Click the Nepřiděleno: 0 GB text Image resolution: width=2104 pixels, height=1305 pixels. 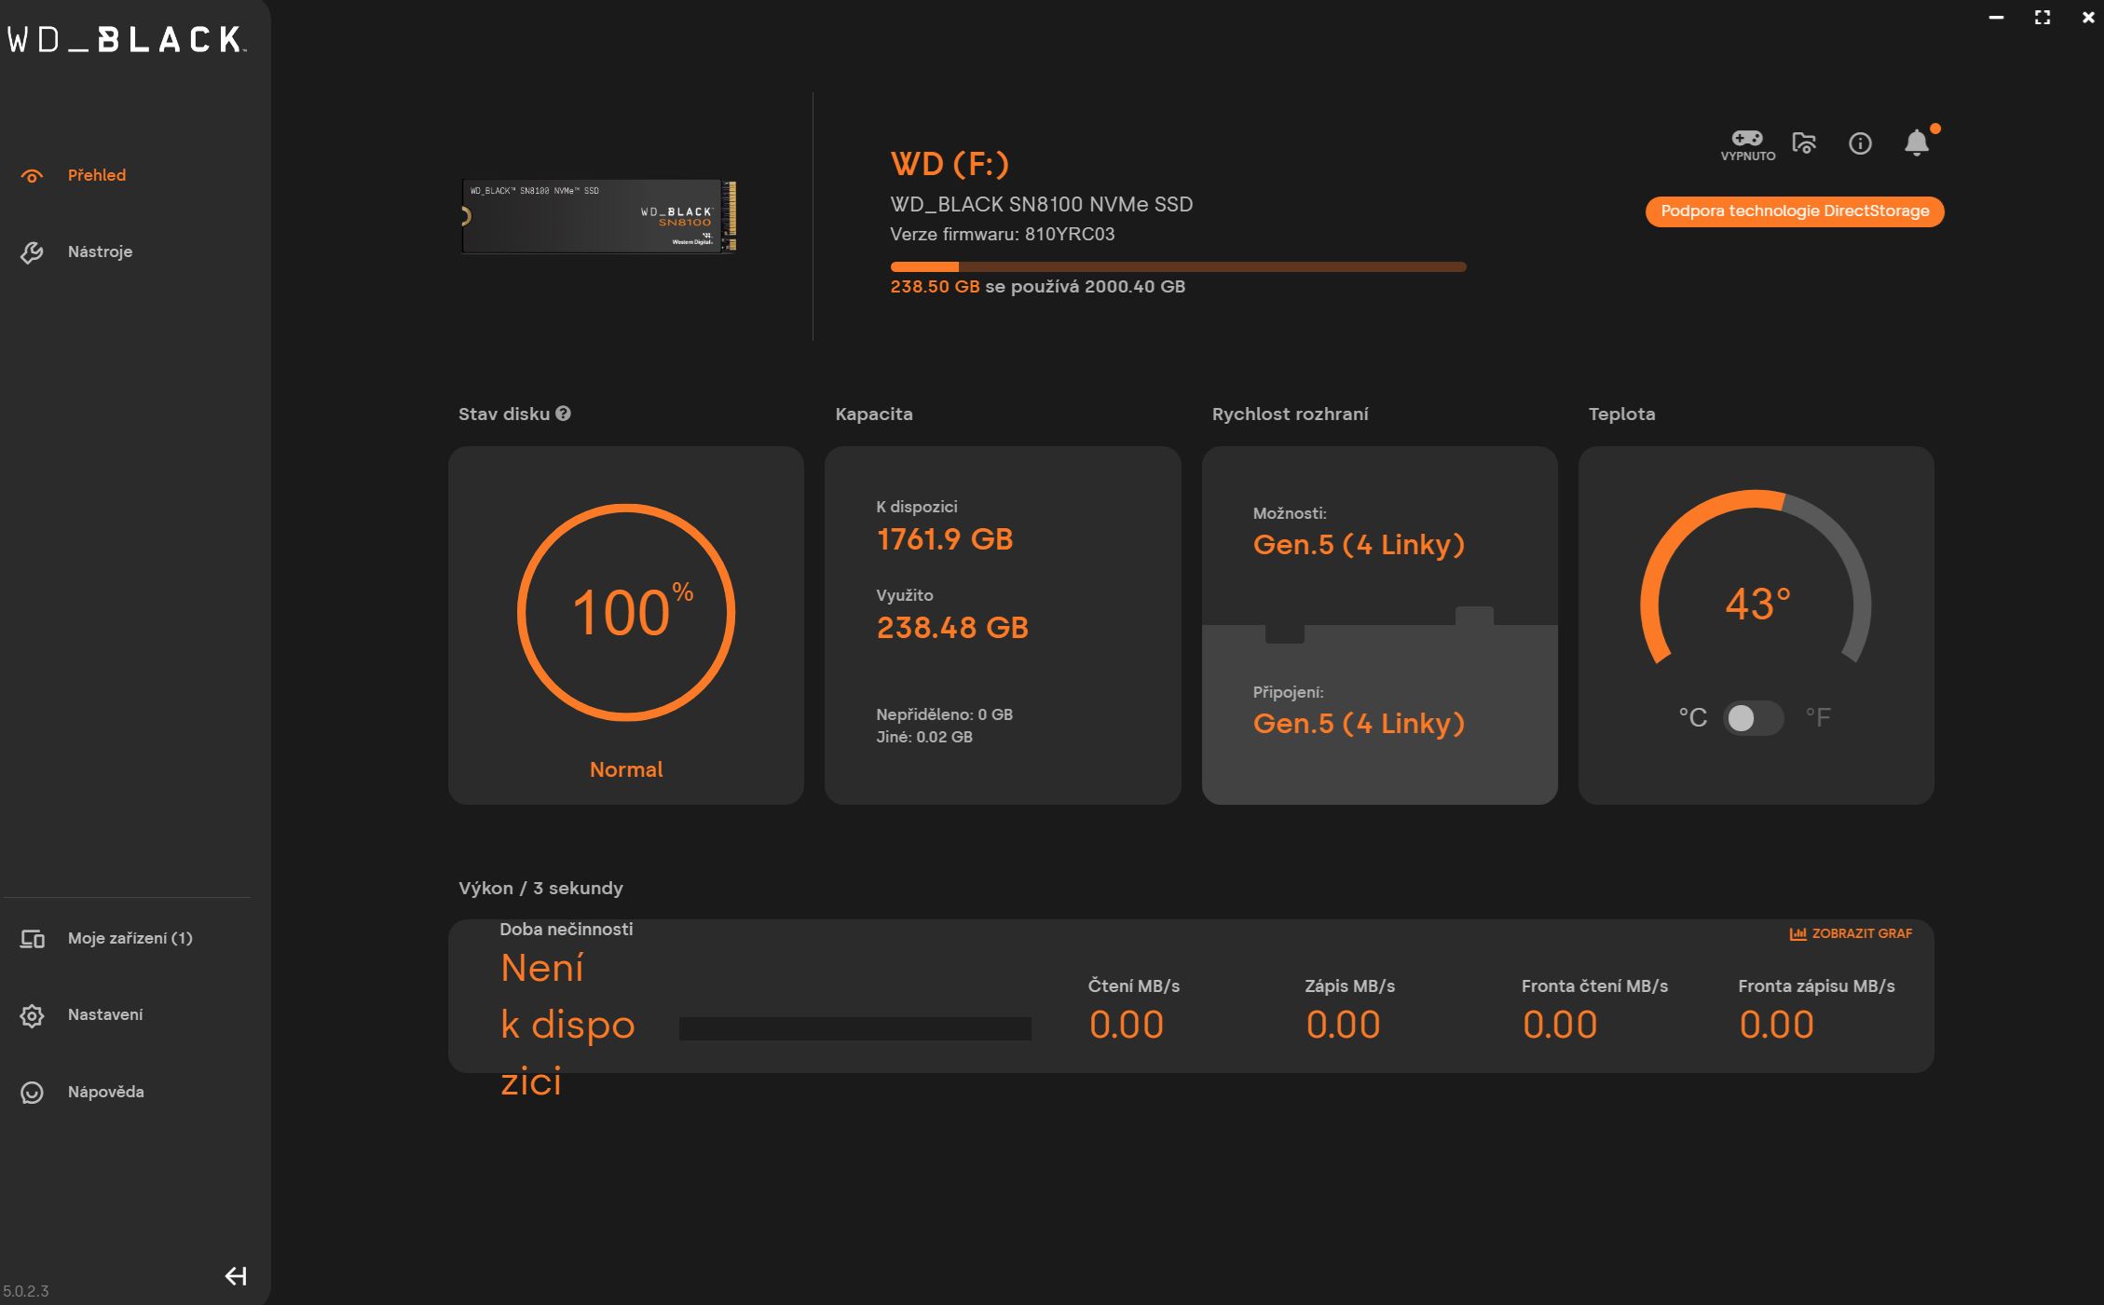tap(944, 714)
